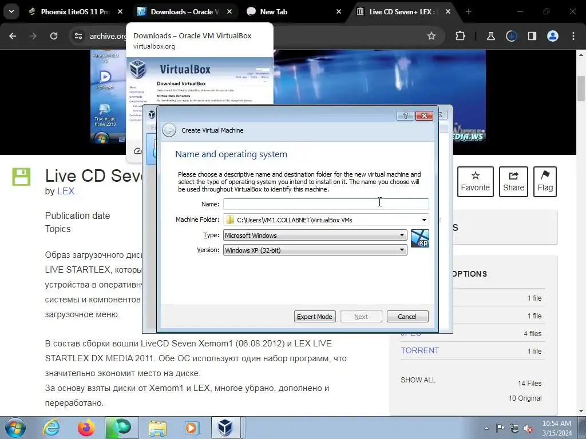Click the muted volume speaker tray icon
Screen dimensions: 586x439
pyautogui.click(x=528, y=428)
